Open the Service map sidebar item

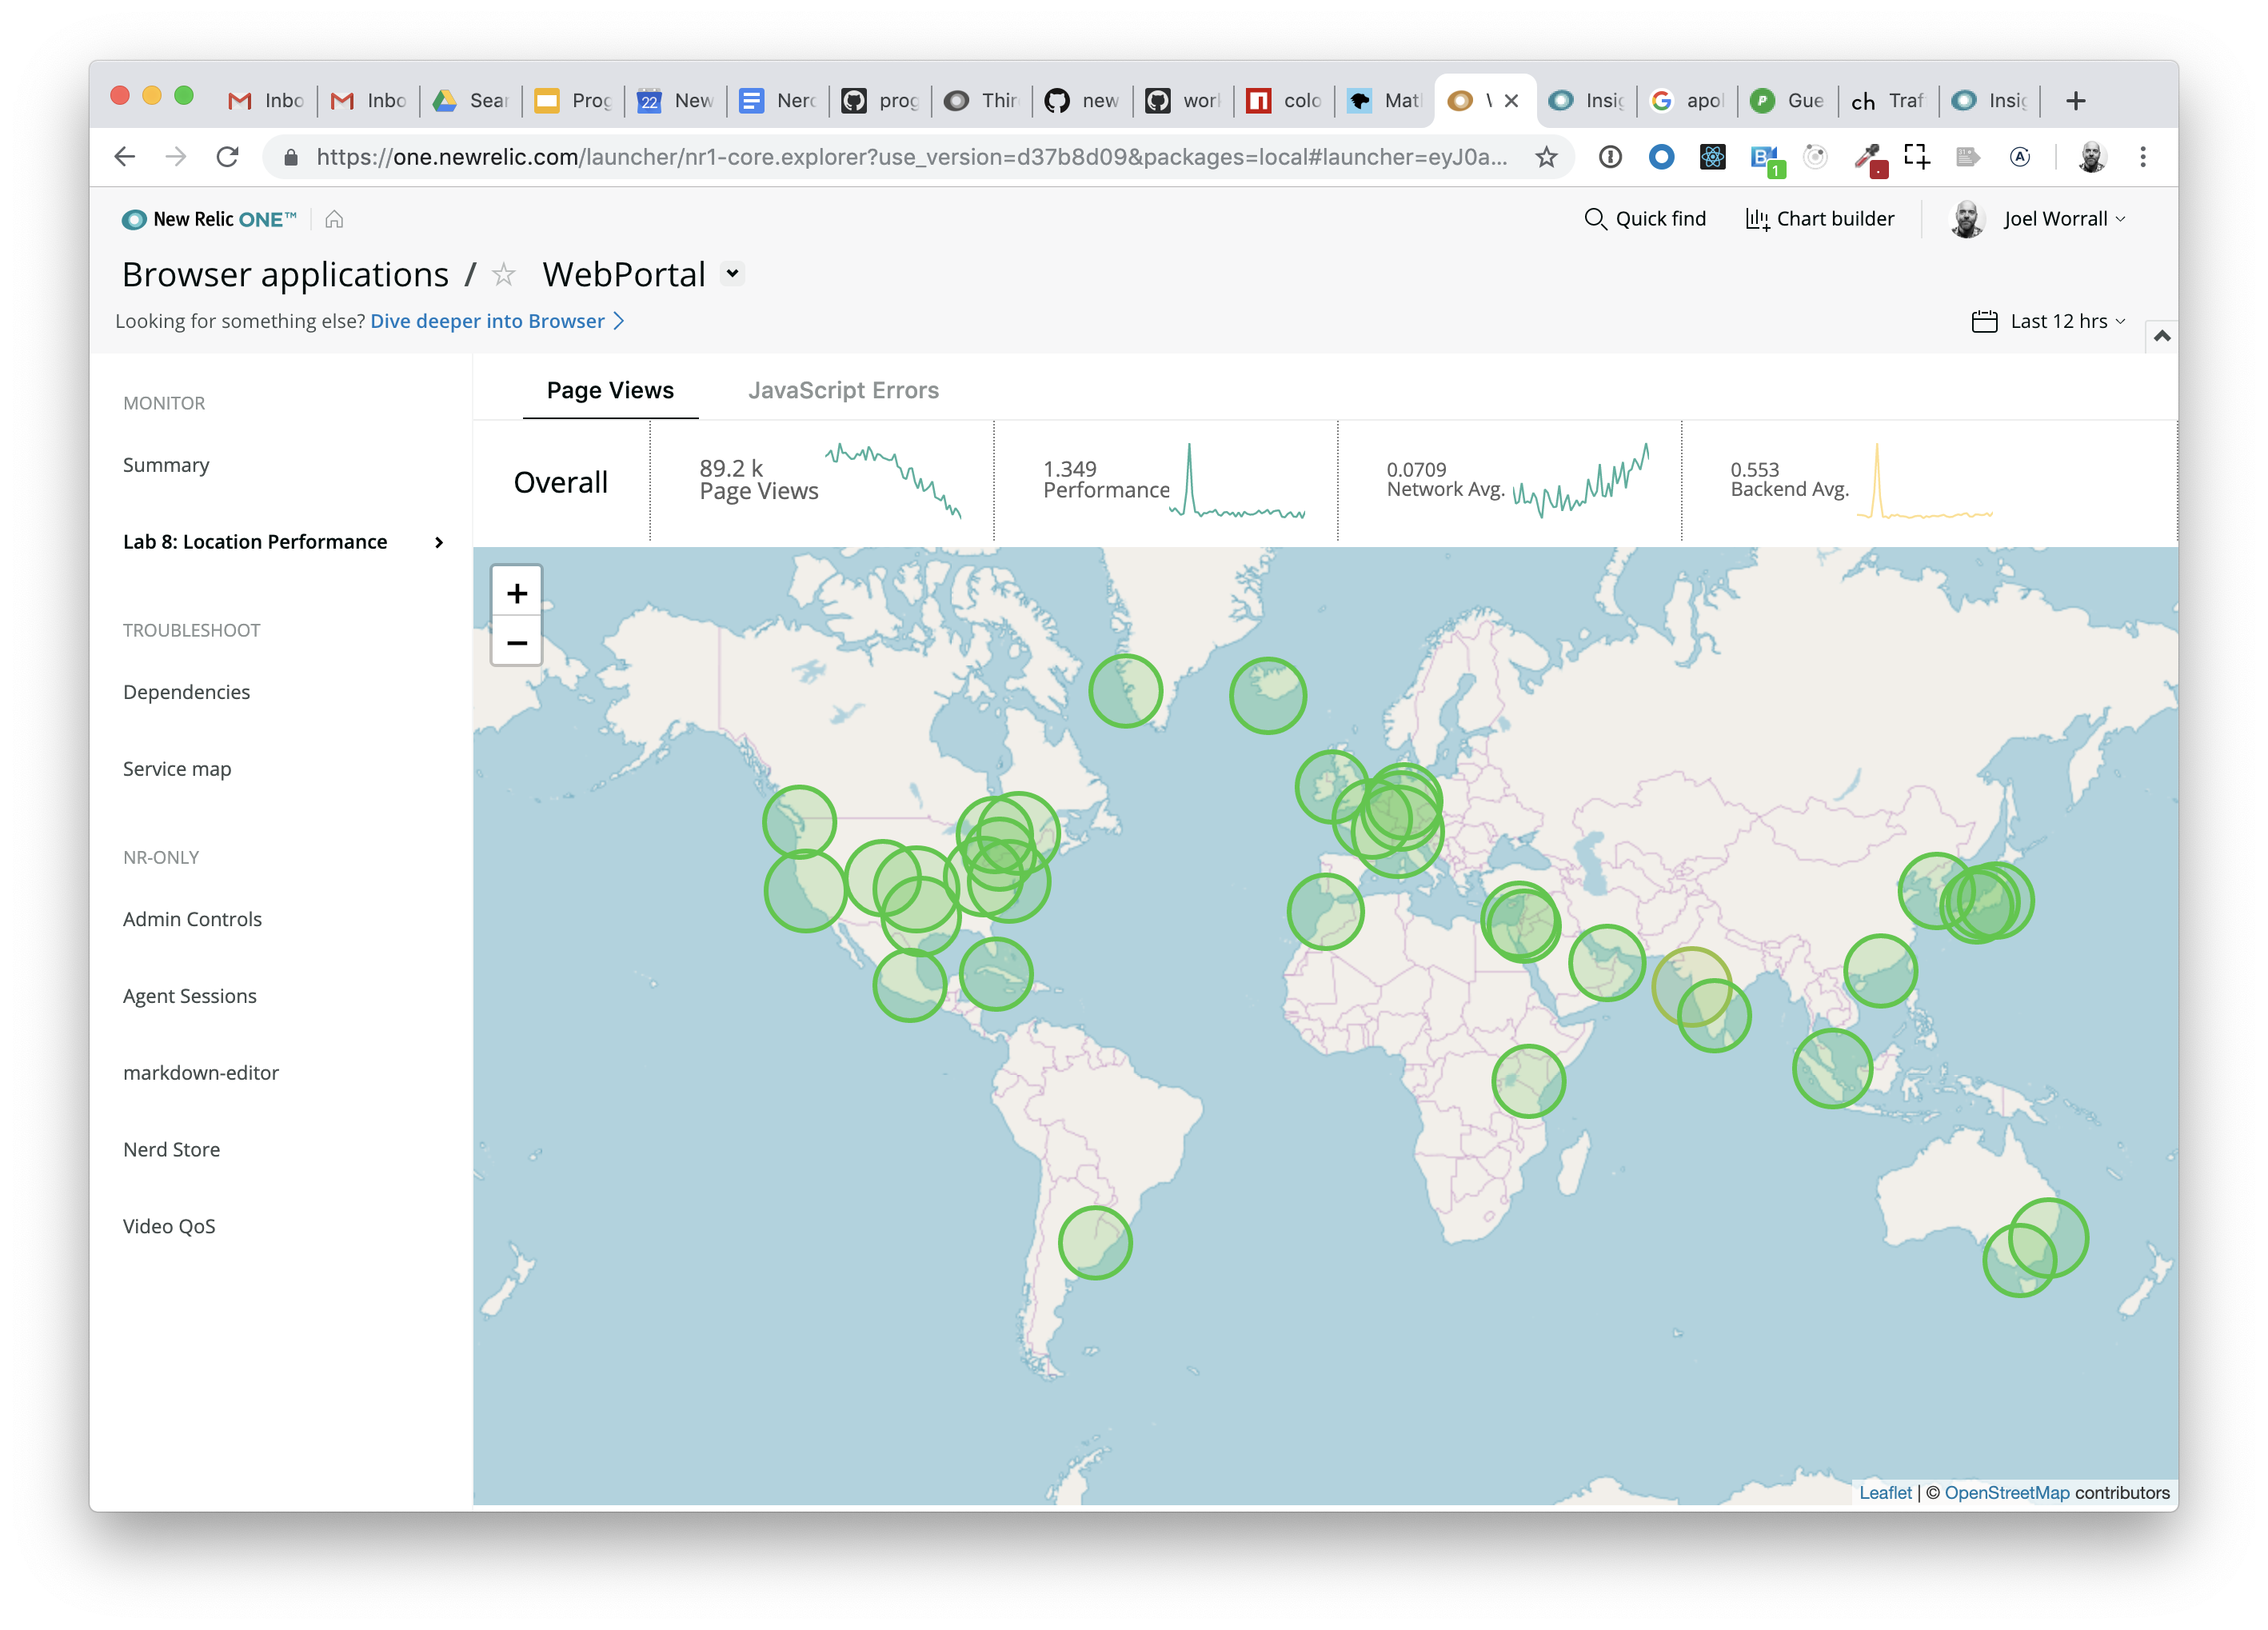[x=177, y=769]
